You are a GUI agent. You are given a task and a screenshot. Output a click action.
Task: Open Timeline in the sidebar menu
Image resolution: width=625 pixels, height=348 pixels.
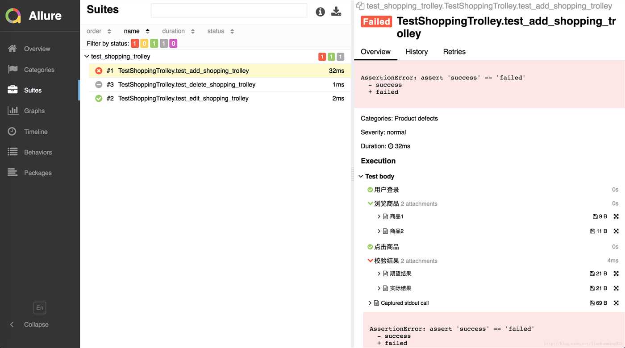pos(36,132)
